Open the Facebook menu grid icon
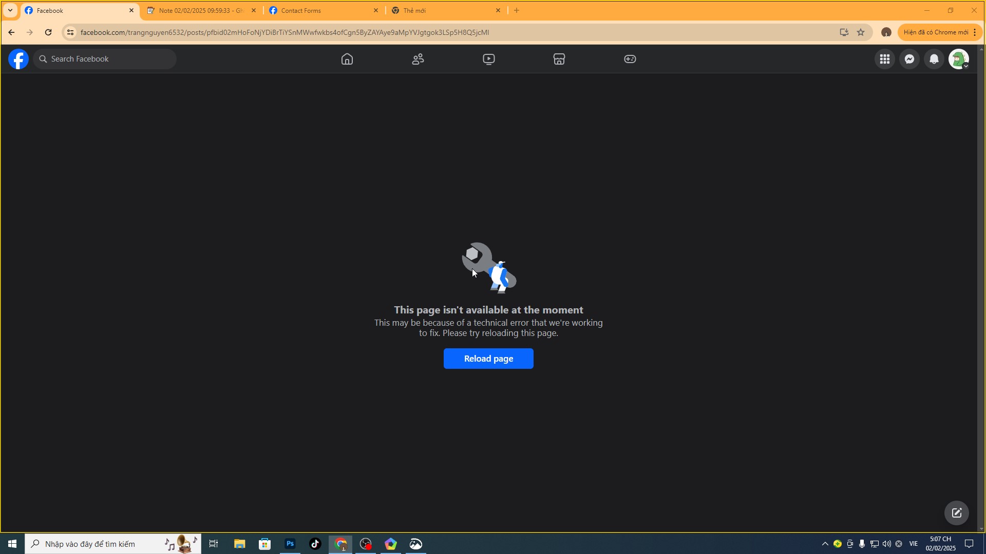This screenshot has width=986, height=554. tap(884, 59)
